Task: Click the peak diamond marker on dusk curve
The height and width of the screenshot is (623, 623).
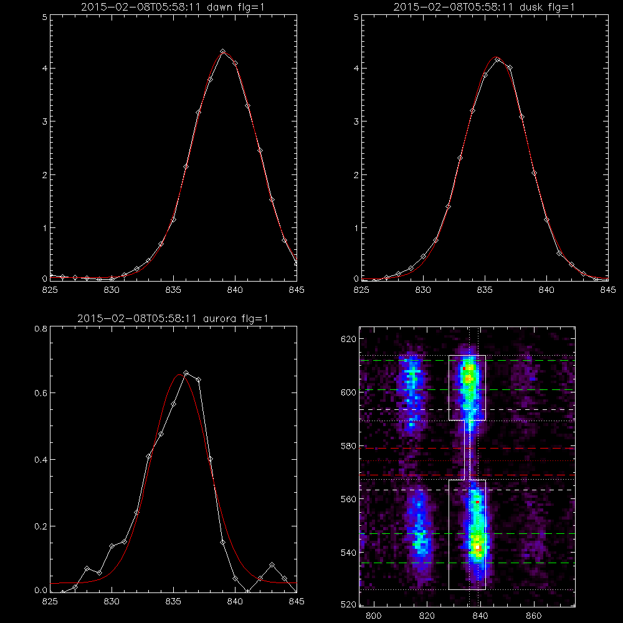Action: [x=497, y=60]
